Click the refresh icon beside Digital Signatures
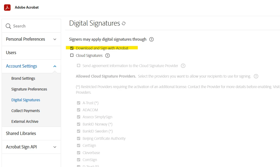Screen dimensions: 280x167 (x=124, y=23)
